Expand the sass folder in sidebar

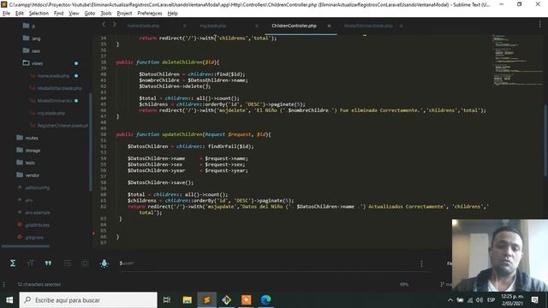pyautogui.click(x=32, y=50)
